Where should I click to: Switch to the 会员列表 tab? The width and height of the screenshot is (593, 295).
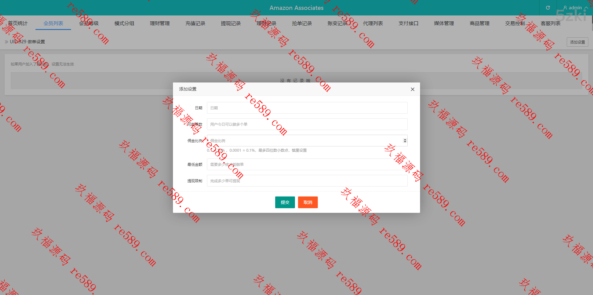pos(53,23)
